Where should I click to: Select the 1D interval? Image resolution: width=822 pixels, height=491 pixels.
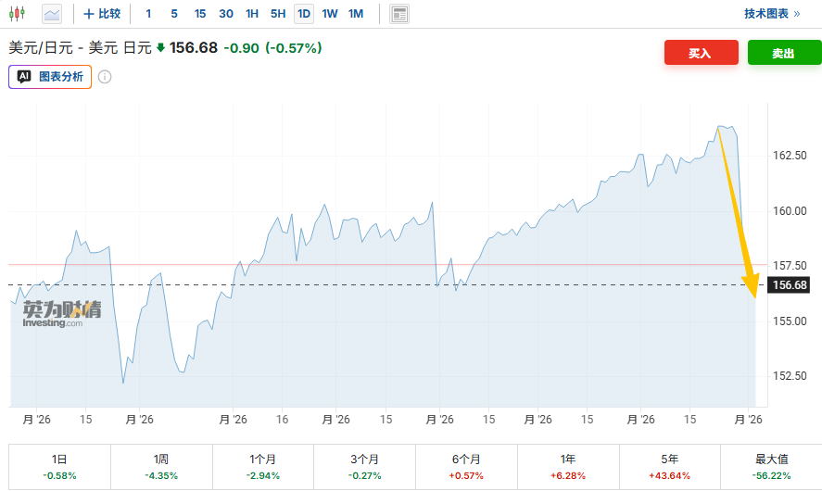coord(304,14)
